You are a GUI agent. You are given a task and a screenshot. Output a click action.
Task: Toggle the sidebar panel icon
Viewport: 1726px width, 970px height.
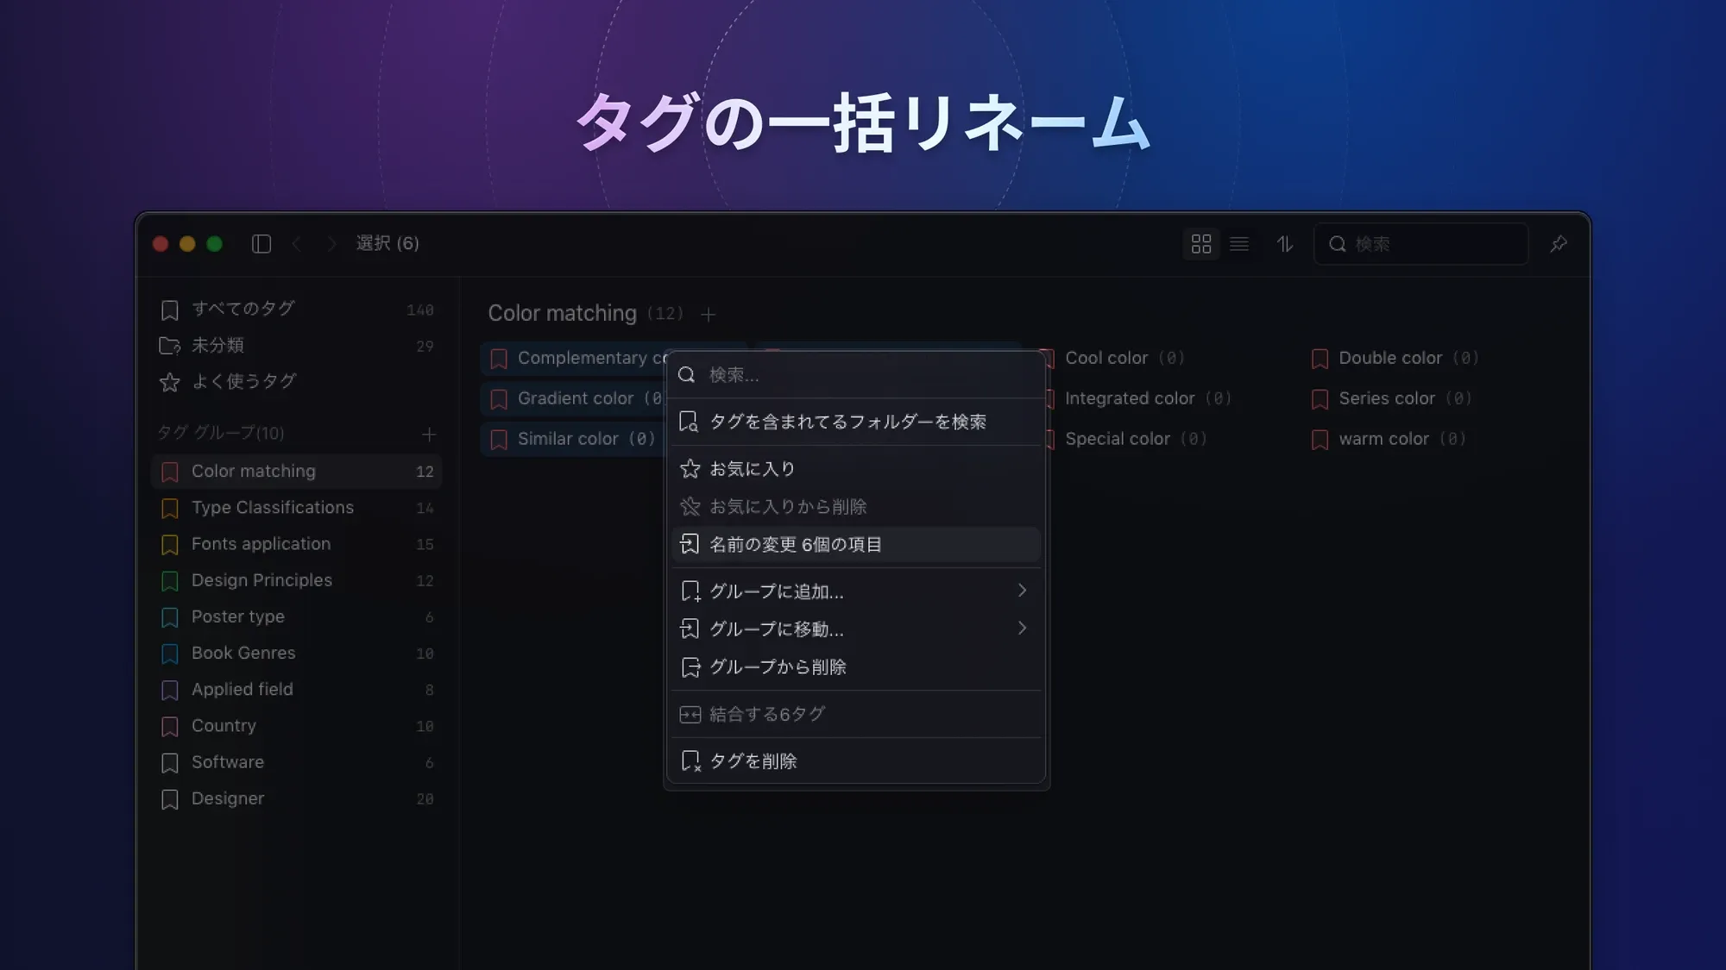tap(261, 244)
